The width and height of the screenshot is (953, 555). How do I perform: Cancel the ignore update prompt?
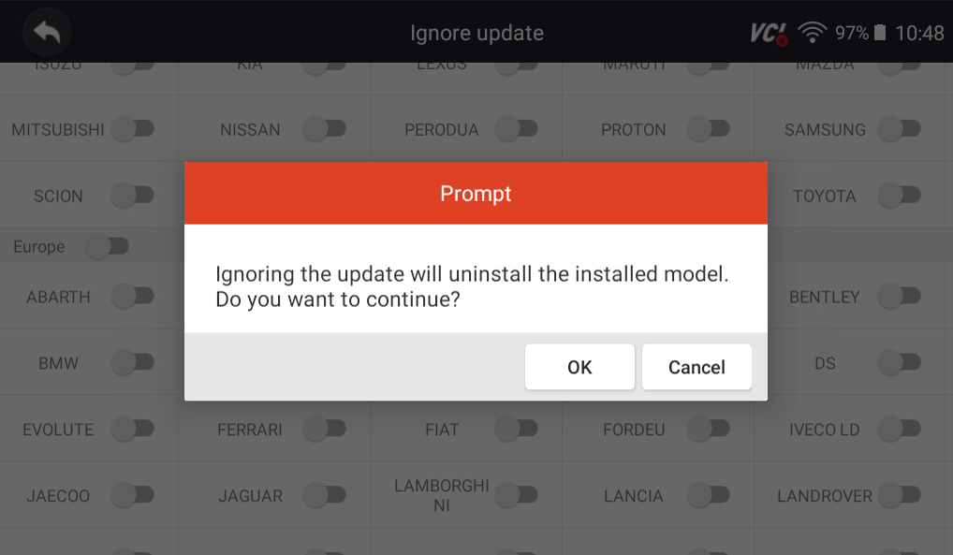[696, 366]
